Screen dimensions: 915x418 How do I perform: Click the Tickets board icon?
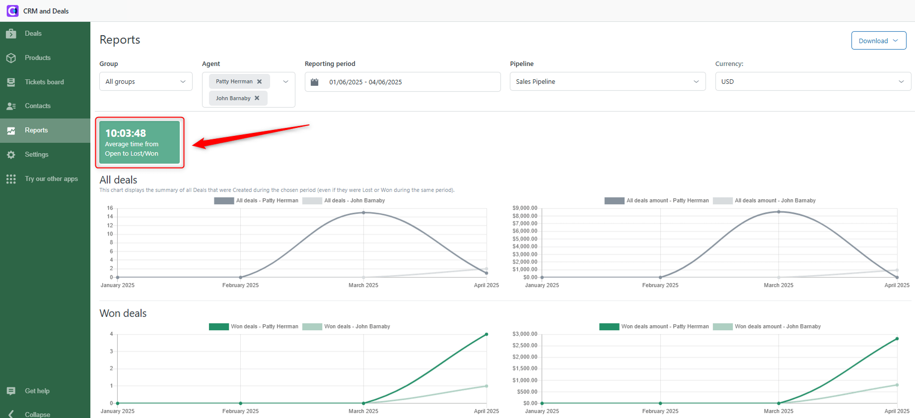tap(11, 82)
